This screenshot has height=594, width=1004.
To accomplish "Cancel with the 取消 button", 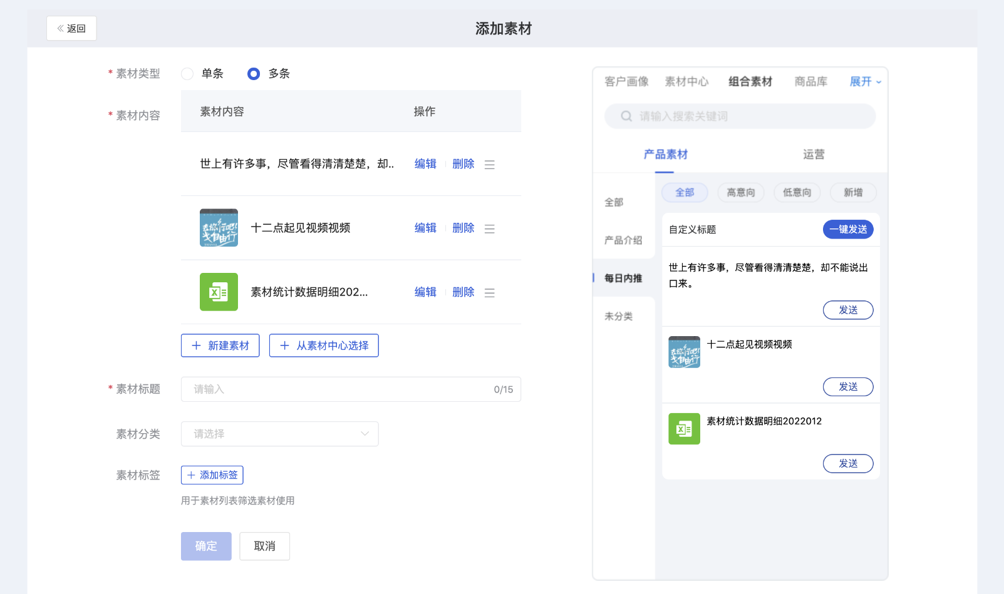I will tap(264, 546).
